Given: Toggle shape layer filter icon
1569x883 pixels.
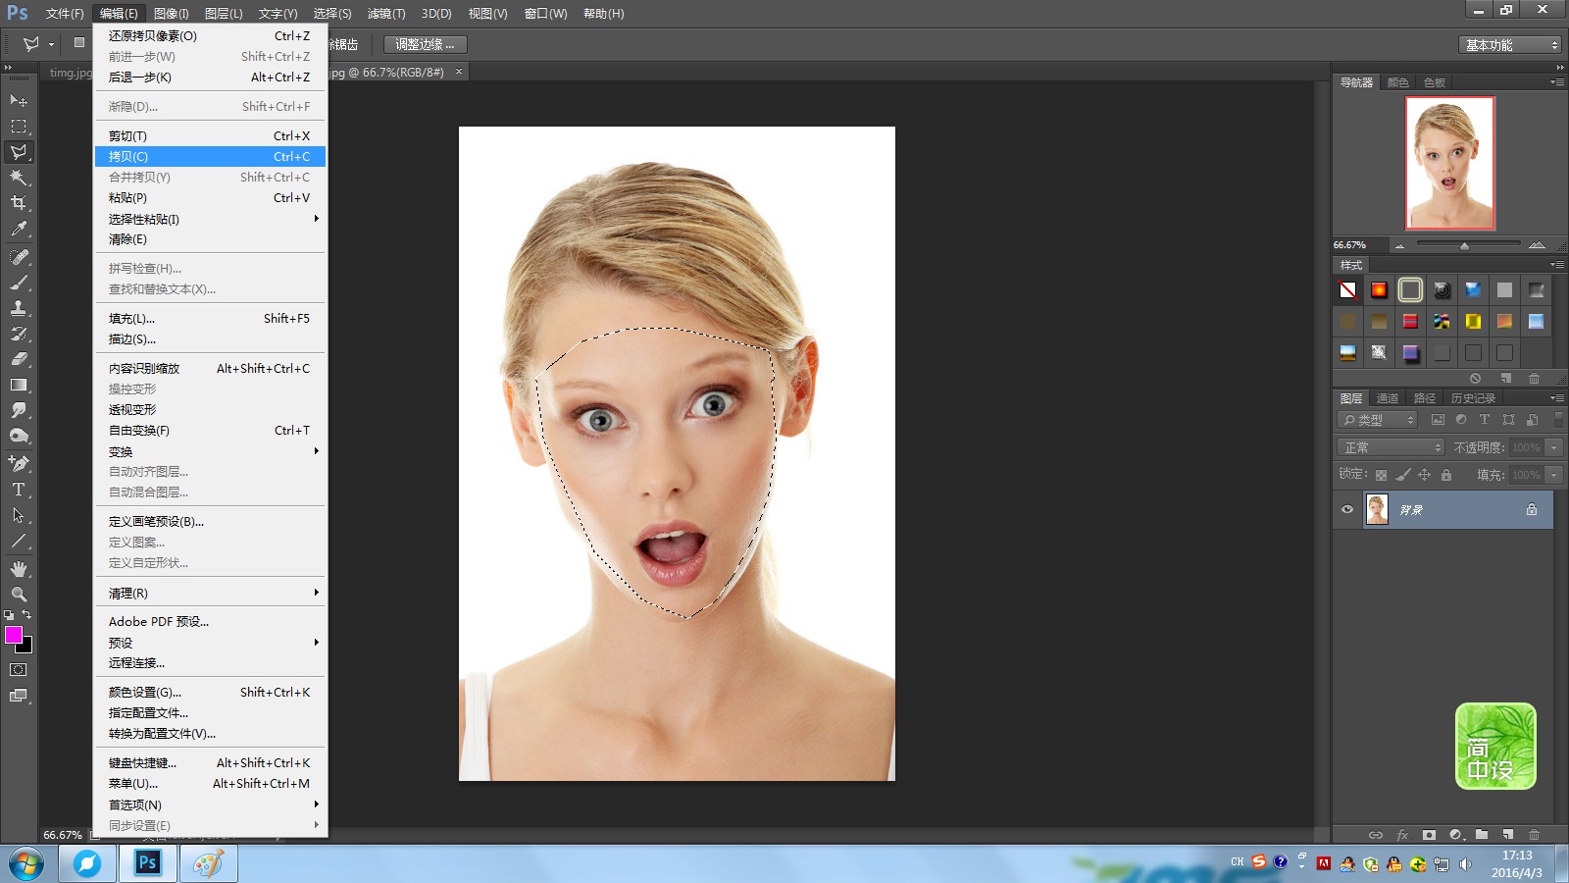Looking at the screenshot, I should (1508, 420).
